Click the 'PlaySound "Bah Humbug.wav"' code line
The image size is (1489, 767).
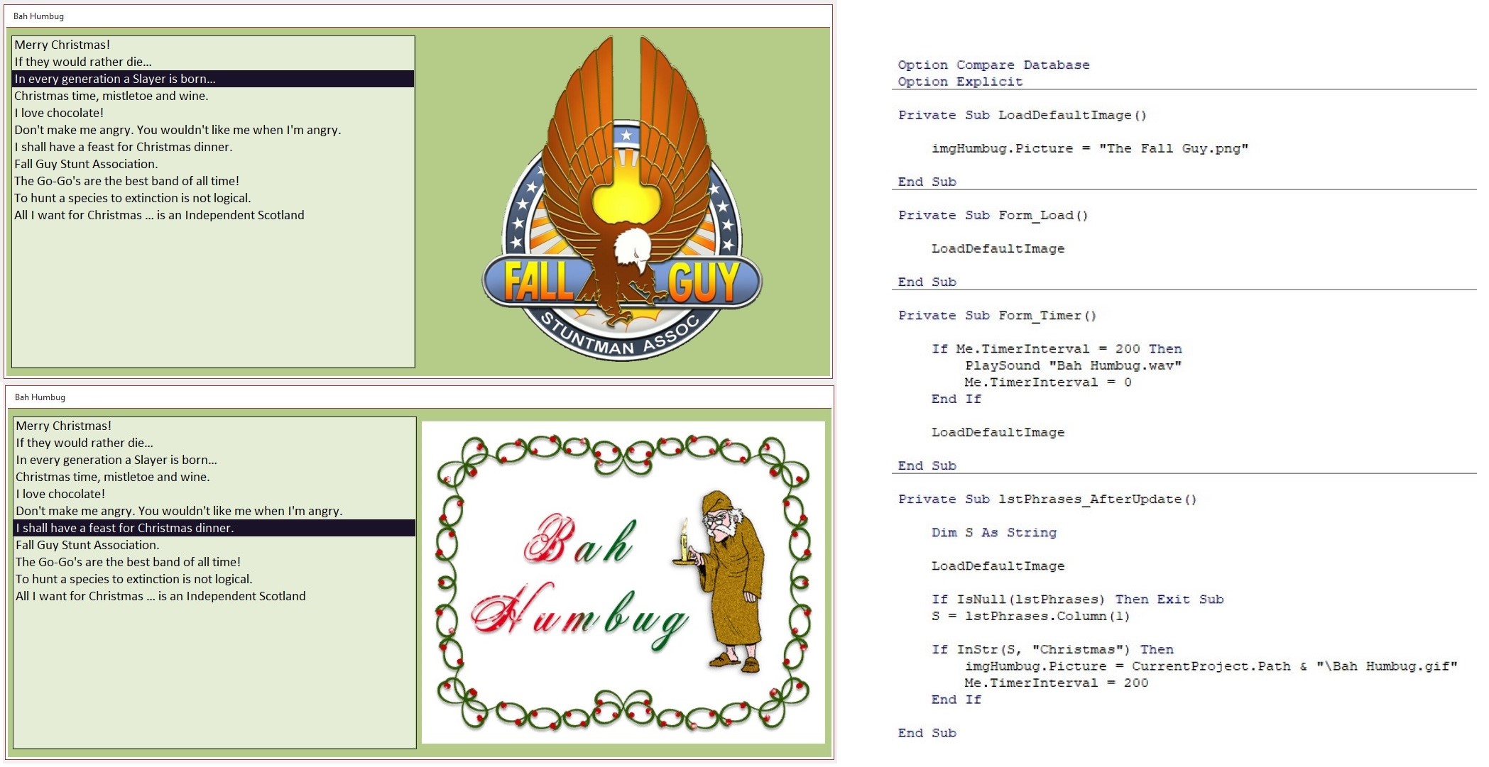1073,365
